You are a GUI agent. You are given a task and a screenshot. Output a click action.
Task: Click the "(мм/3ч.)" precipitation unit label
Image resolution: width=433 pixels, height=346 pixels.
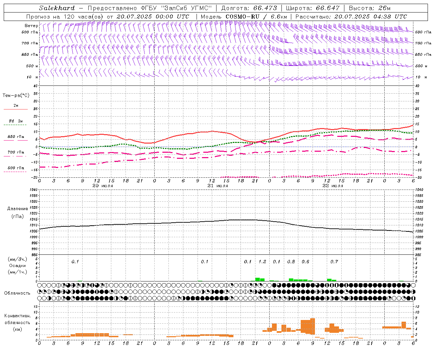17,259
